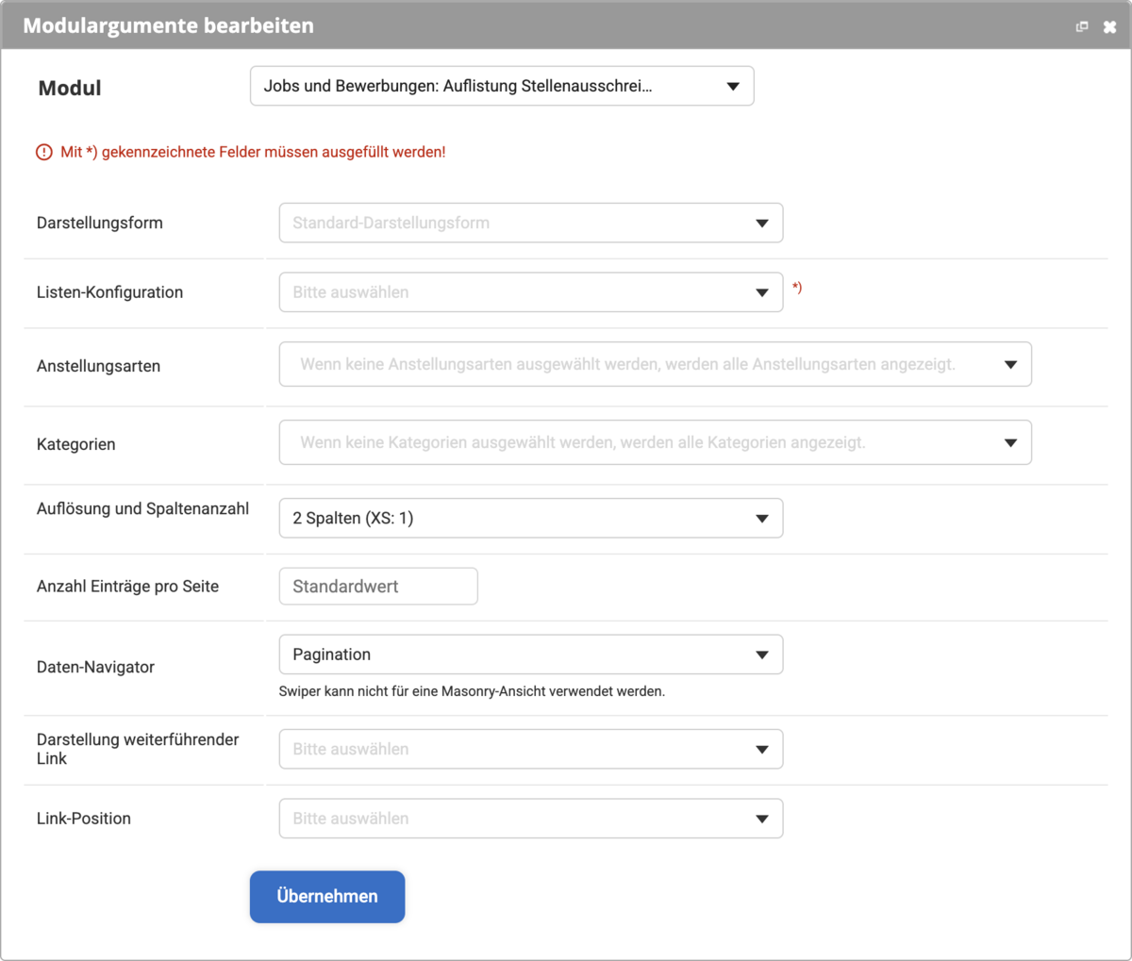Click the Kategorien label

pyautogui.click(x=76, y=444)
